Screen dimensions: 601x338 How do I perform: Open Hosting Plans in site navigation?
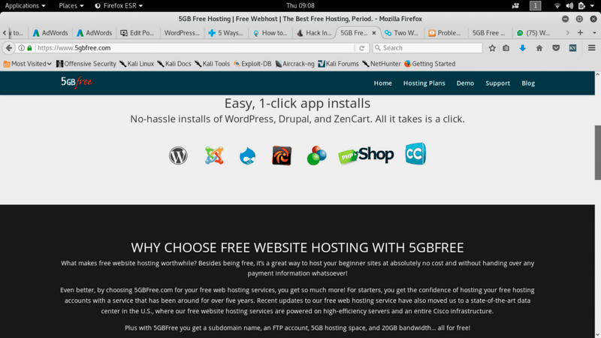[x=424, y=83]
